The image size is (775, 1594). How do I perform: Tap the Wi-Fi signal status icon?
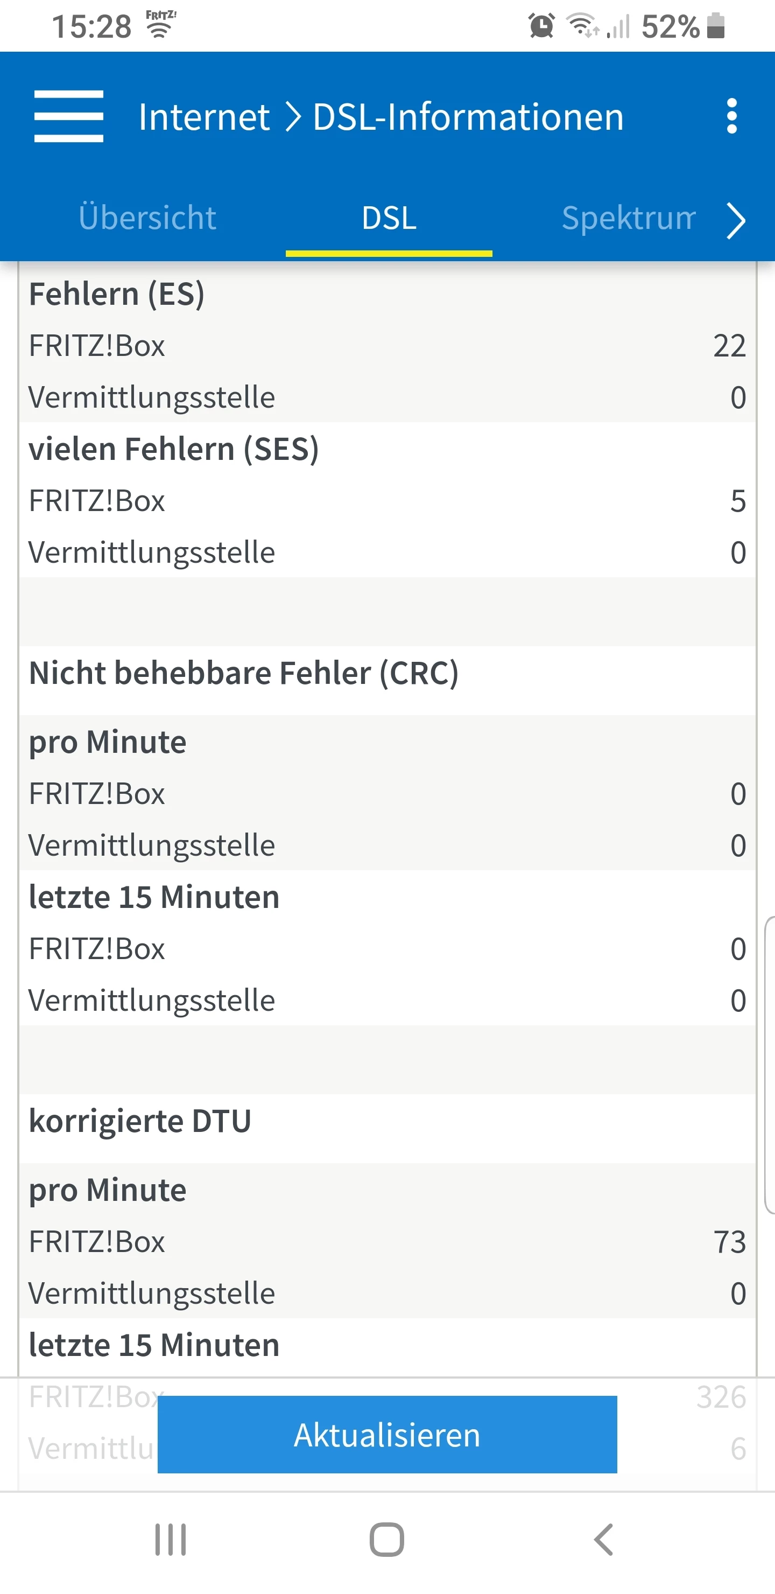click(x=582, y=26)
